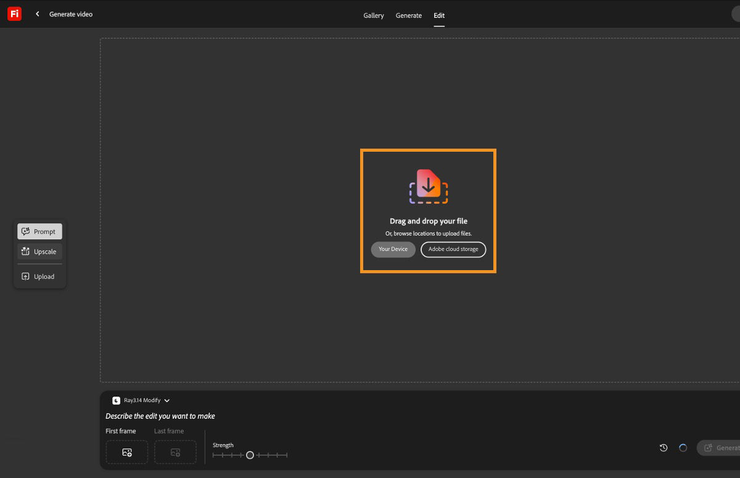Switch to the Gallery tab

373,15
